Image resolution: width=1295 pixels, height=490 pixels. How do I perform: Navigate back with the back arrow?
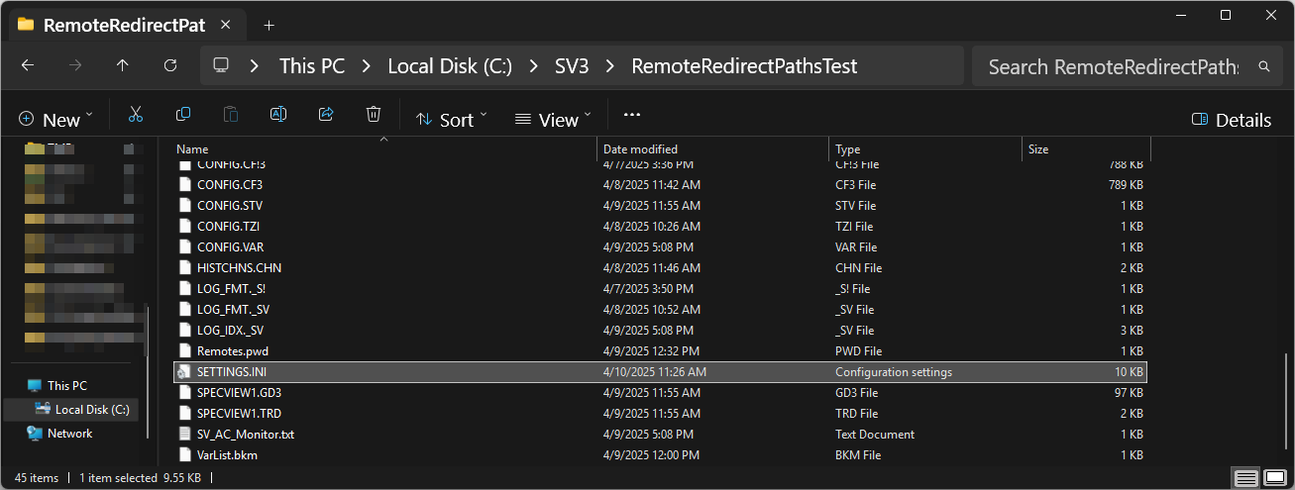[28, 65]
